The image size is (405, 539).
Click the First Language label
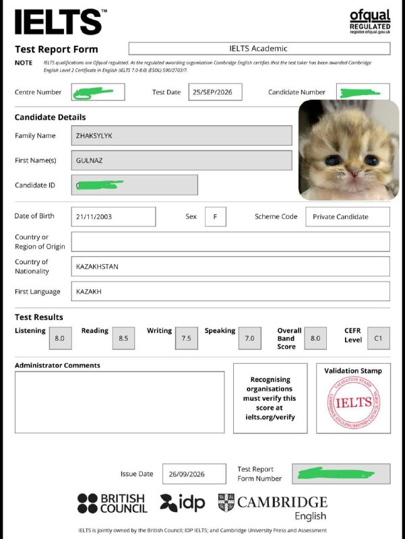(x=38, y=292)
